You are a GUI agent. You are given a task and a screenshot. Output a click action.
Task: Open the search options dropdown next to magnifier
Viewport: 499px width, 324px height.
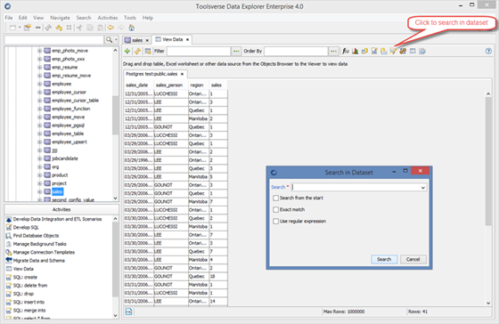[116, 40]
